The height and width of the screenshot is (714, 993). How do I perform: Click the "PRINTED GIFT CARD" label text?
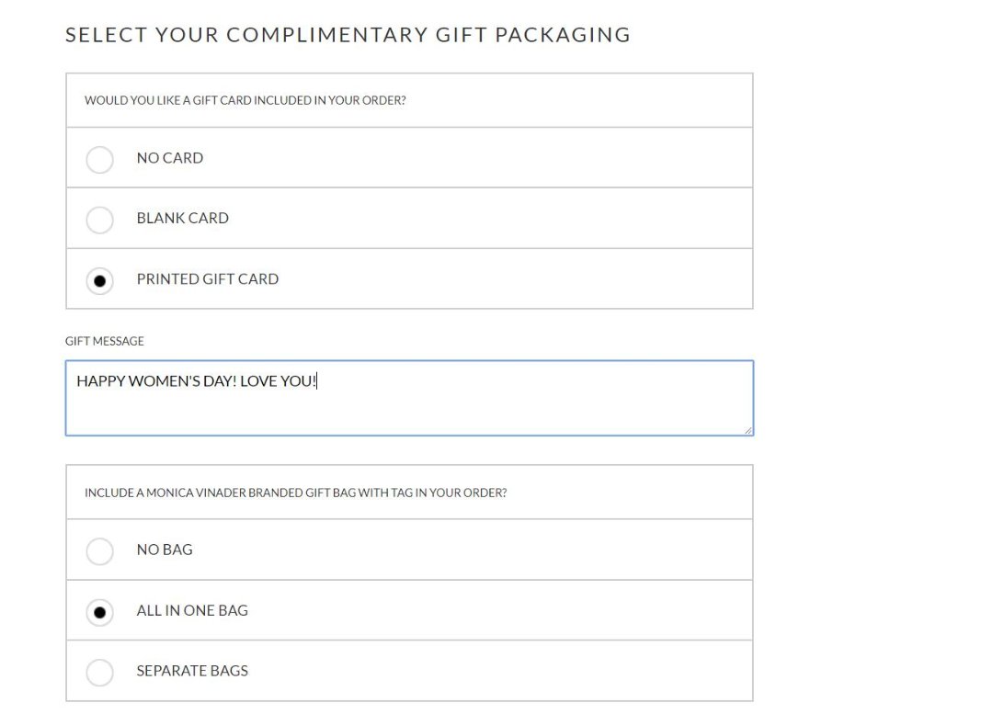[207, 279]
